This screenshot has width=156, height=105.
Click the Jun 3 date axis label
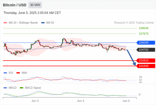[x=35, y=101]
